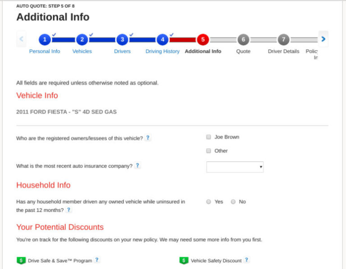Select Yes for uninsured driving
The width and height of the screenshot is (346, 269).
[x=209, y=202]
